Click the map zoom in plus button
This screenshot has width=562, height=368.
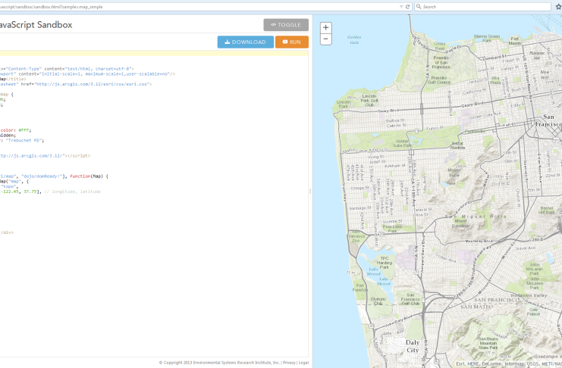325,27
